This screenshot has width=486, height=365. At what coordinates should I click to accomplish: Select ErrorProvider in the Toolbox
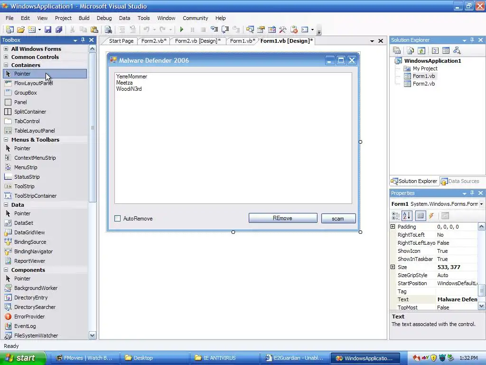tap(29, 317)
